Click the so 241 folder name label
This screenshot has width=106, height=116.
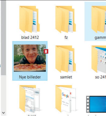coord(100,77)
